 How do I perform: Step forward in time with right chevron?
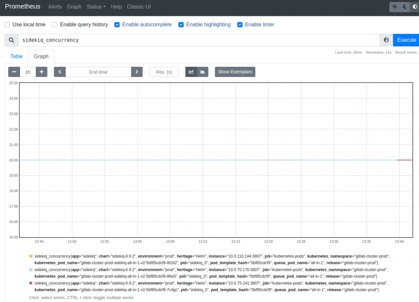[137, 72]
